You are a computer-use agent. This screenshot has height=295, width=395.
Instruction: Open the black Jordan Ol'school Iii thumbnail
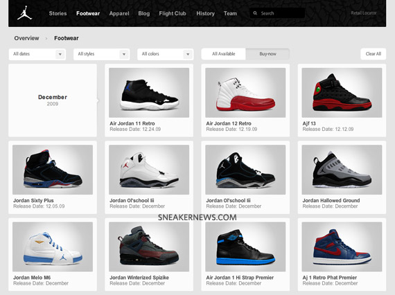click(245, 170)
